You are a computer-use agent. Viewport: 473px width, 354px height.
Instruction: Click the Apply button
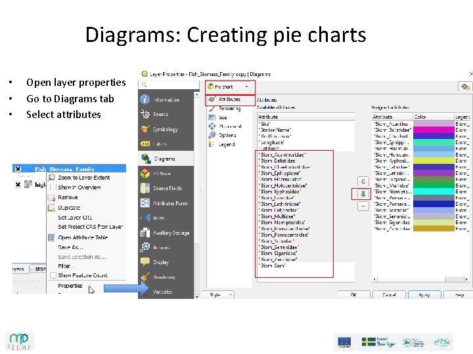tap(425, 295)
